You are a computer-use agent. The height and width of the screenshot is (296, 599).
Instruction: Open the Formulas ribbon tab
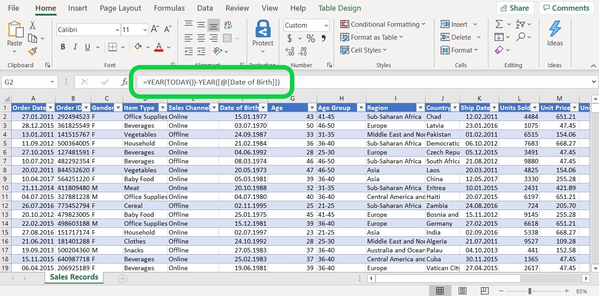point(169,8)
